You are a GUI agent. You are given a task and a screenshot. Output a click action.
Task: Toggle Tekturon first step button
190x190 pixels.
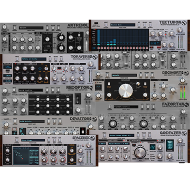(99, 48)
